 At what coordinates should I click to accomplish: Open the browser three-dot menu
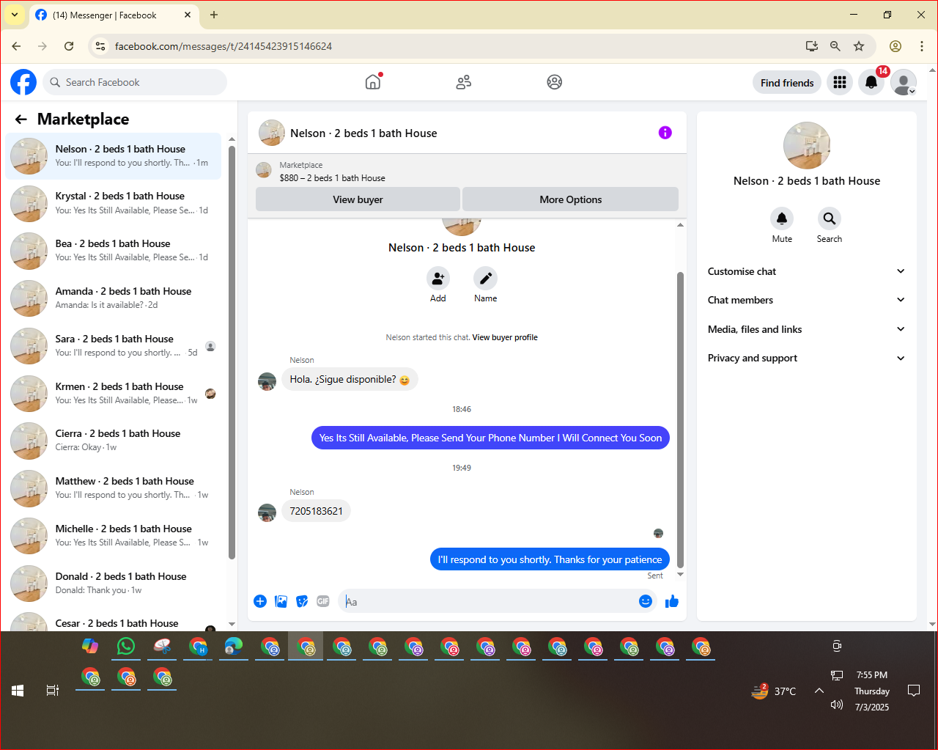tap(922, 46)
